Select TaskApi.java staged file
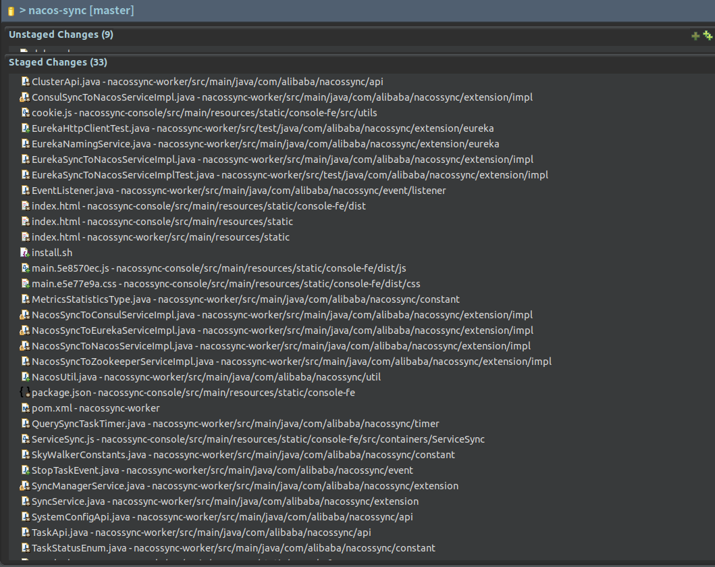 pos(201,533)
